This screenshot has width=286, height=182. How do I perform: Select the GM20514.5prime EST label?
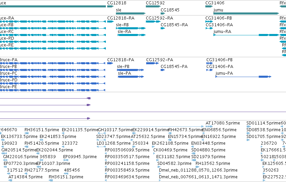[19, 150]
